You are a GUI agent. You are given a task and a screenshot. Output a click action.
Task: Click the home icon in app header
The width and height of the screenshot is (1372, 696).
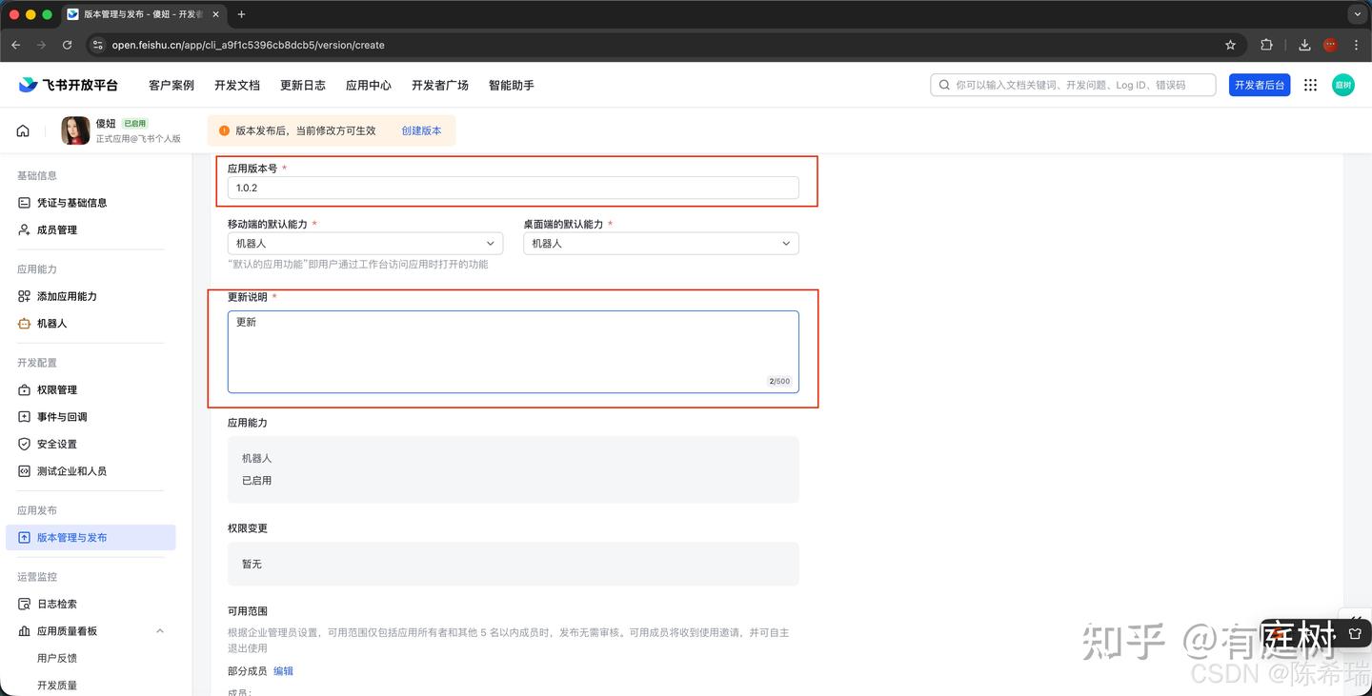tap(23, 130)
